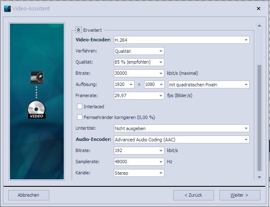The width and height of the screenshot is (270, 207).
Task: Open the resolution height 1080 dropdown
Action: point(154,85)
